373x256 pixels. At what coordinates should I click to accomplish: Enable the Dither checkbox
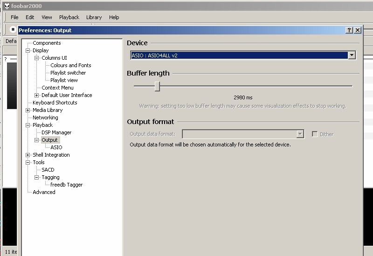click(x=315, y=134)
